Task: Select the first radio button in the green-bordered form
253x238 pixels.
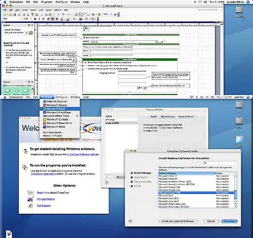Action: (86, 63)
